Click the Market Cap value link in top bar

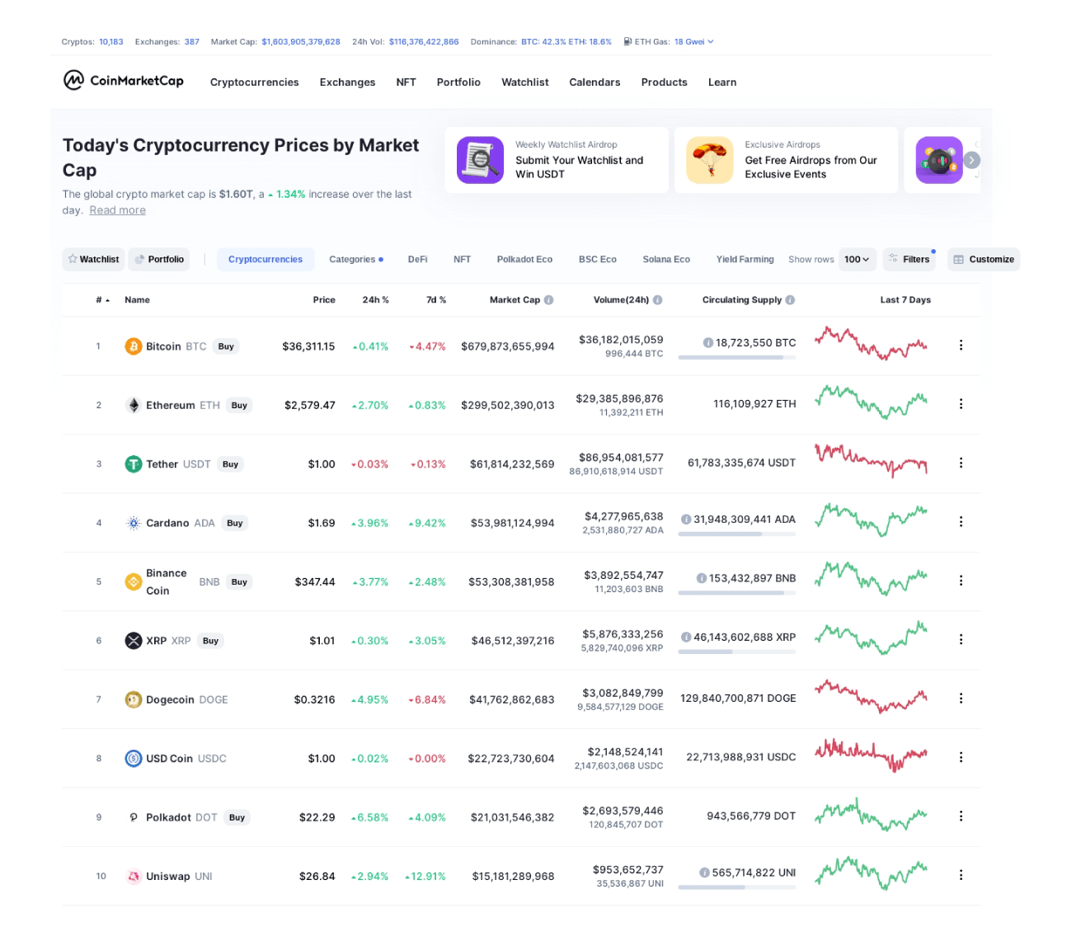pos(301,41)
